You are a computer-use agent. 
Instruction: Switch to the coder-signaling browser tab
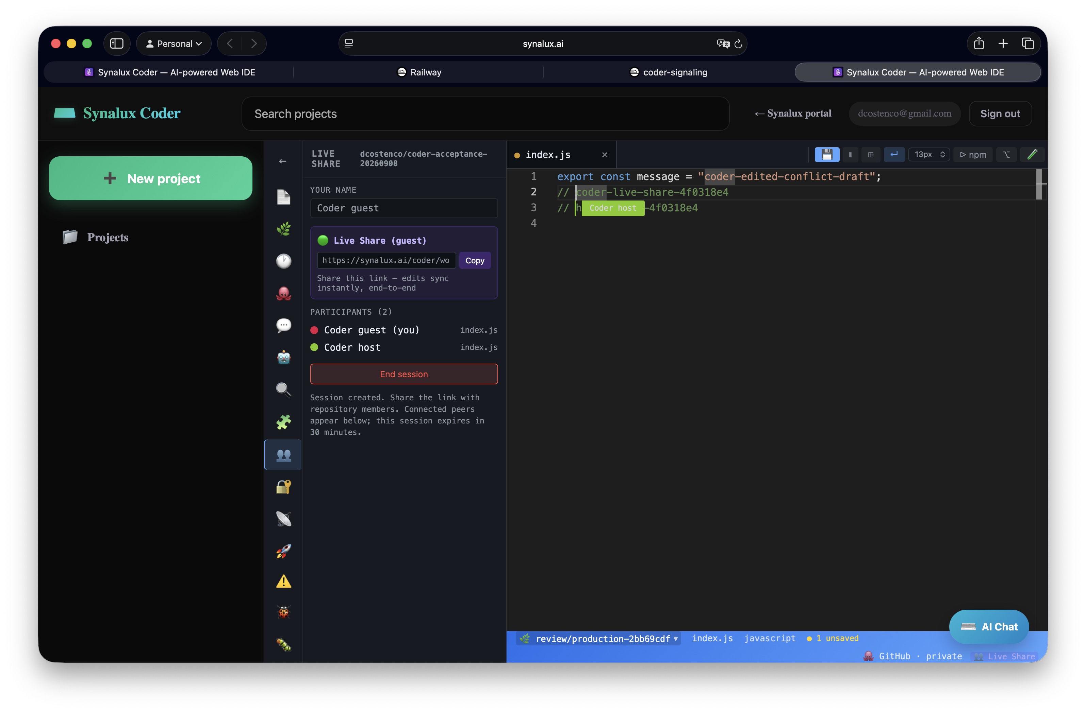coord(669,72)
